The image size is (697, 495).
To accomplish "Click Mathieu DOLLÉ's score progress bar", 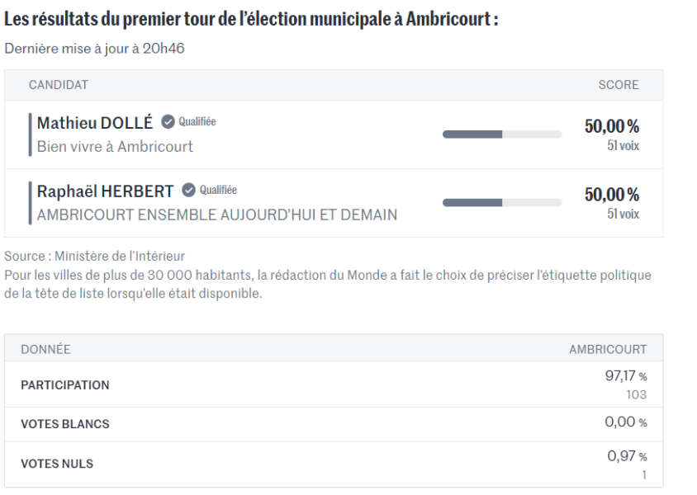I will click(x=501, y=134).
